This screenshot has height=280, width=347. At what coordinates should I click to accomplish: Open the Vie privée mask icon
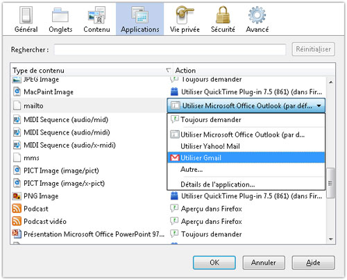pyautogui.click(x=185, y=15)
